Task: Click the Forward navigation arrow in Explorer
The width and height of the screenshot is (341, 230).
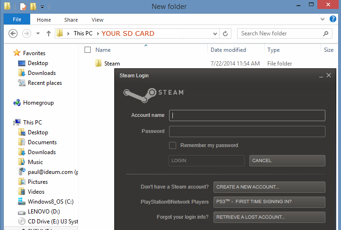Action: (x=26, y=33)
